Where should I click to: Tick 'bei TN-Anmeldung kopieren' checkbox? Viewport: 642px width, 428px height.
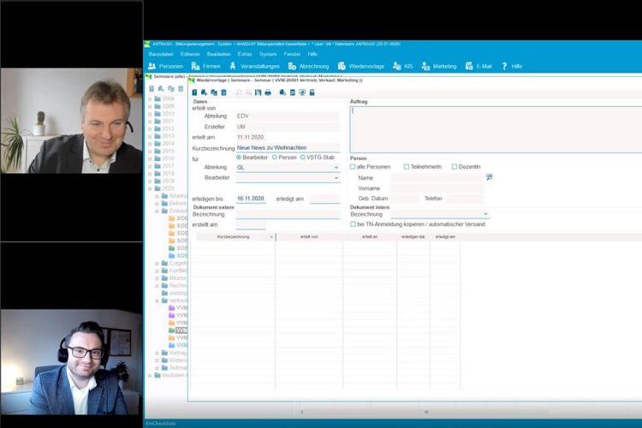[x=353, y=224]
